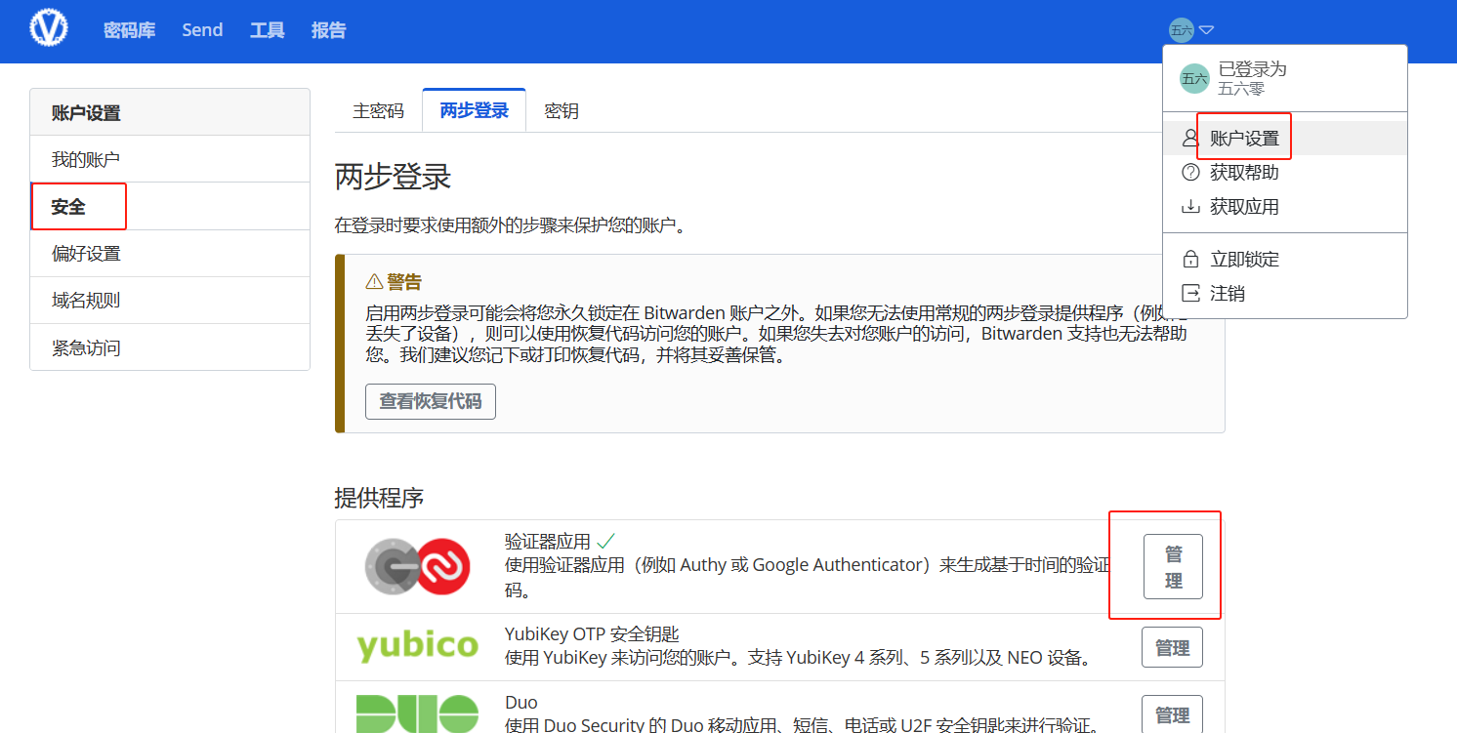
Task: Choose 注销 in the account menu
Action: (1285, 294)
